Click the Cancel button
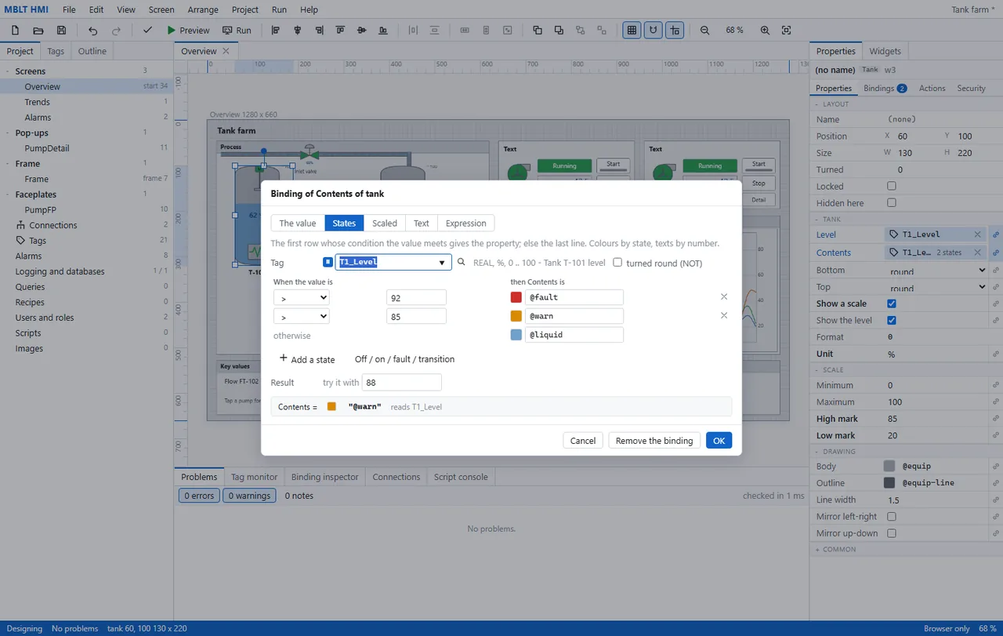Viewport: 1003px width, 636px height. (x=583, y=441)
